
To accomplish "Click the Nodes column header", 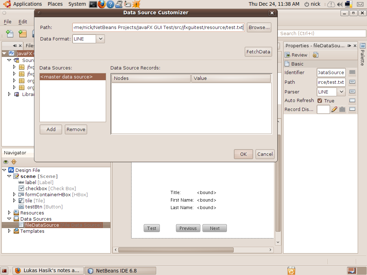I will 151,78.
